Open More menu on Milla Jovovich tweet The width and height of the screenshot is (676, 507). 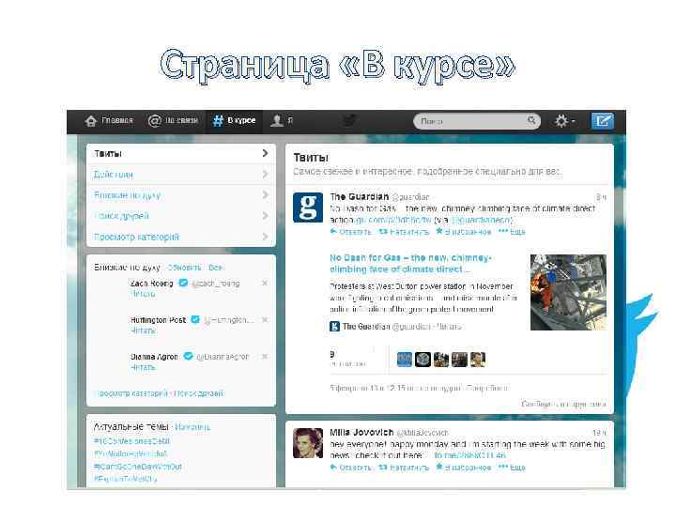point(512,468)
